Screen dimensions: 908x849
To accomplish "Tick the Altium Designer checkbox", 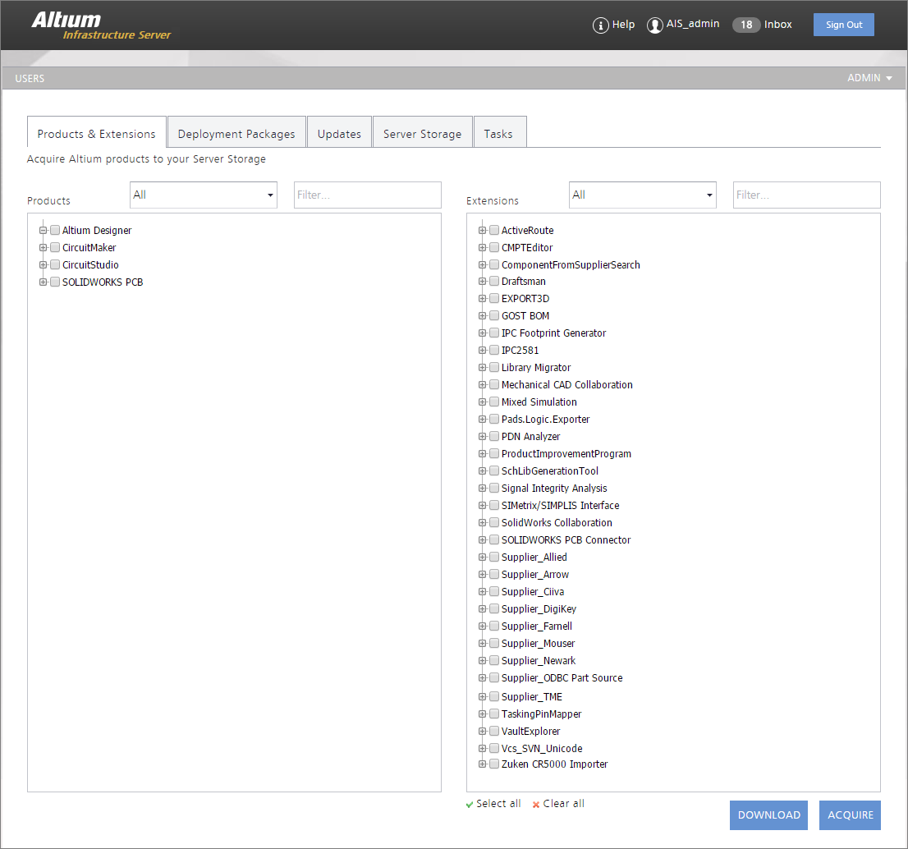I will (55, 231).
